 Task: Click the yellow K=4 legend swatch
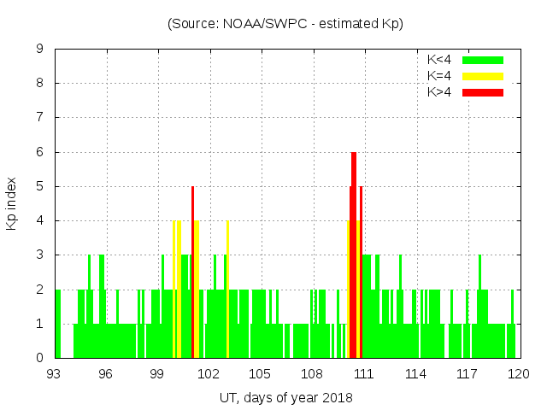[x=483, y=76]
